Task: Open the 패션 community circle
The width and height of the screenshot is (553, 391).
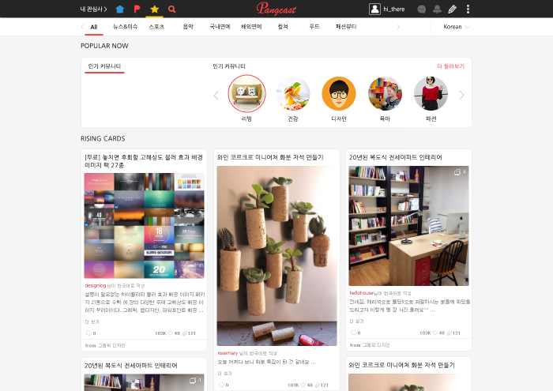Action: [431, 94]
